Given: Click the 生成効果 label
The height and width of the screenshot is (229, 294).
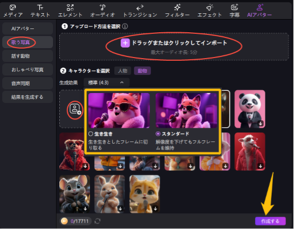Looking at the screenshot, I should (68, 82).
